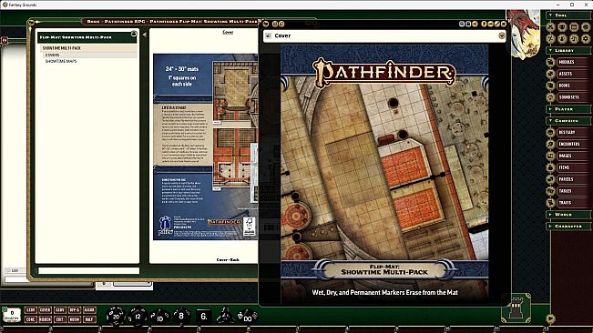
Task: Open the Sound Sets library button
Action: click(x=574, y=97)
